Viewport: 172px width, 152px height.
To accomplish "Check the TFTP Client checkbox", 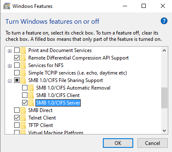I will (17, 125).
